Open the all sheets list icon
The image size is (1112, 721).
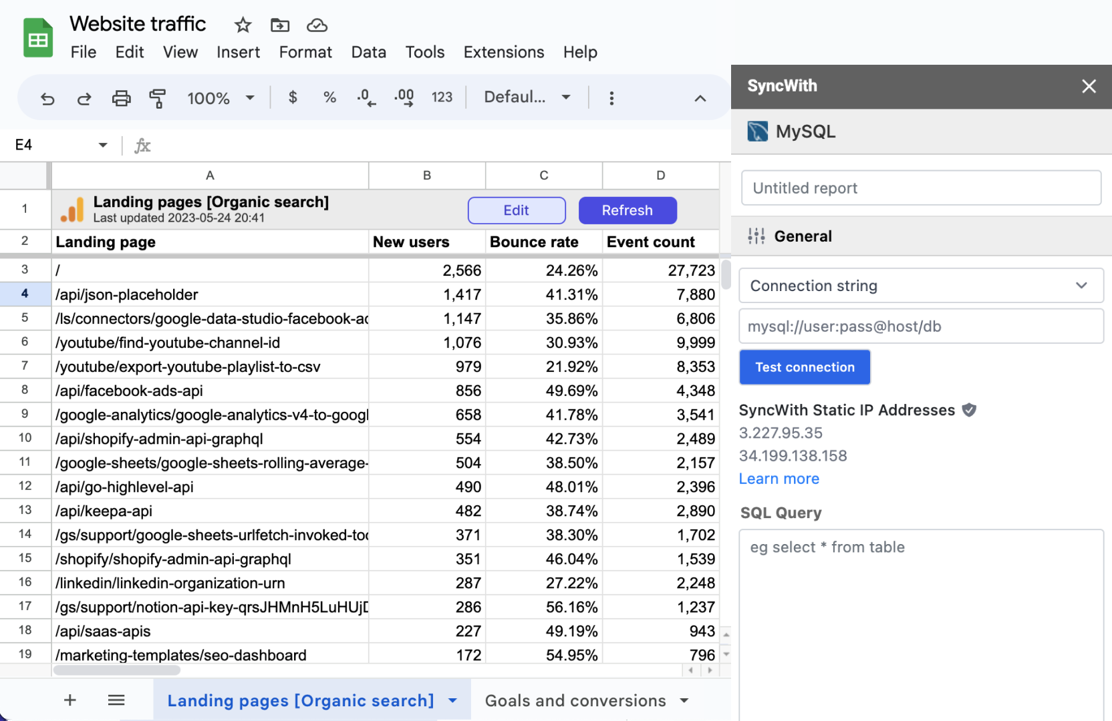click(116, 700)
